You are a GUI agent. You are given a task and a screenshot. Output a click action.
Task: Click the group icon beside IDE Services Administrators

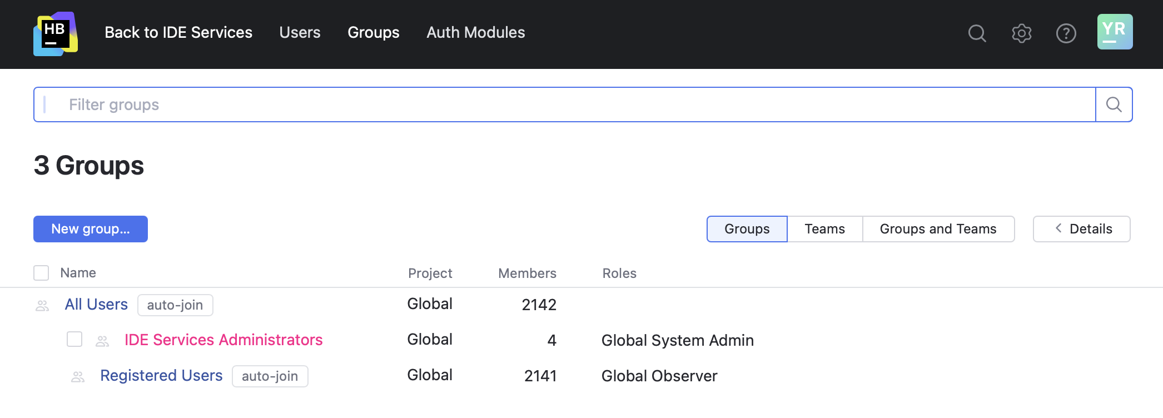coord(102,341)
